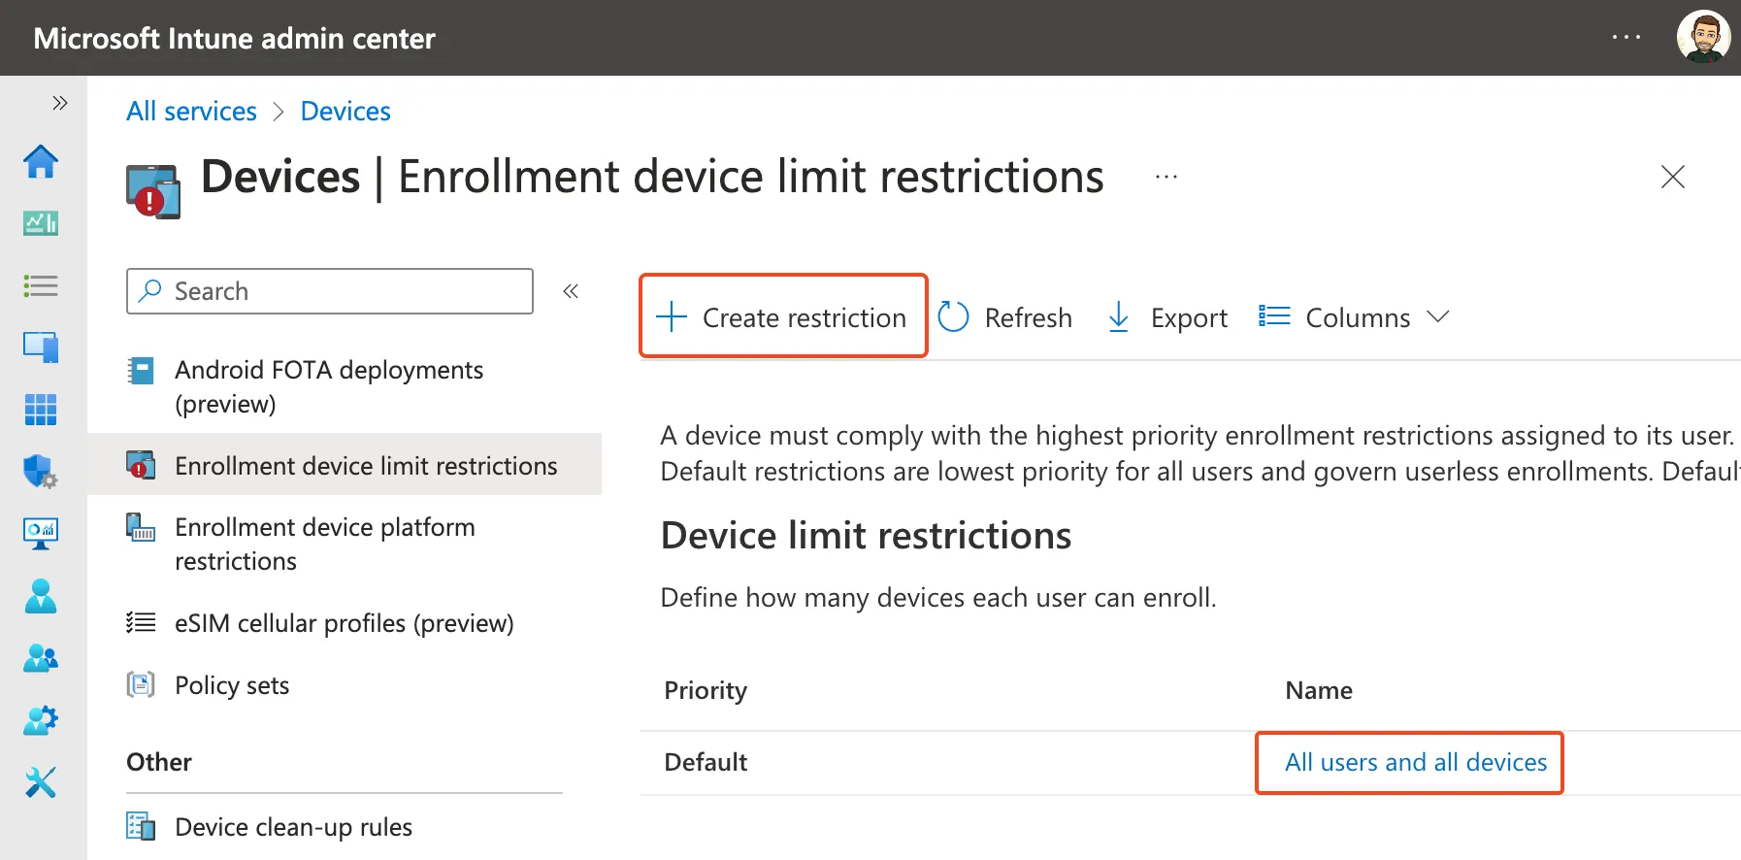Sort by the Priority column header
The width and height of the screenshot is (1741, 860).
pos(706,690)
